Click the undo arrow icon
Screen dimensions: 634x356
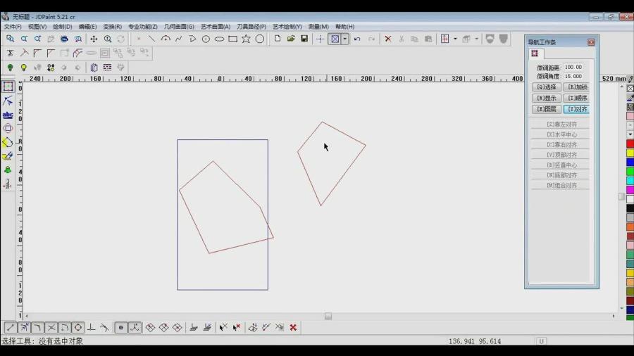(x=357, y=39)
